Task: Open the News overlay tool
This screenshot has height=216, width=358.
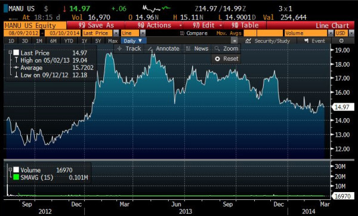Action: (197, 49)
